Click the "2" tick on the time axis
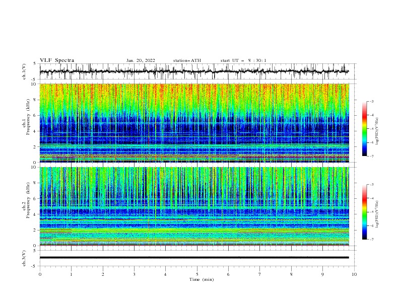This screenshot has height=308, width=399. pyautogui.click(x=103, y=274)
